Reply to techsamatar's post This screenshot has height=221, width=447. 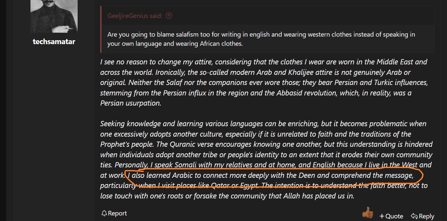(423, 216)
